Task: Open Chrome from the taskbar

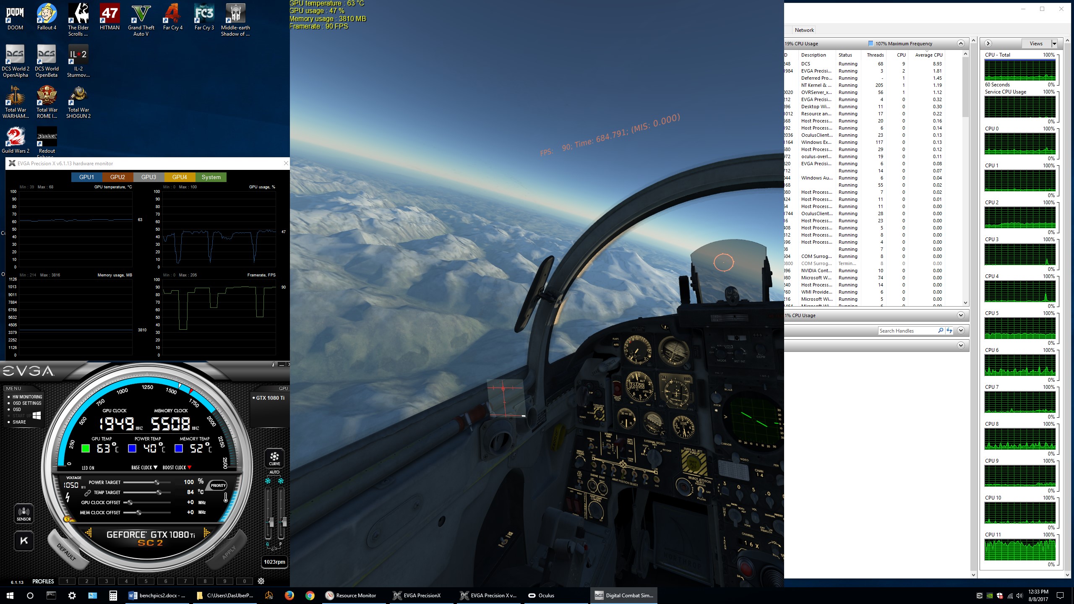Action: [310, 595]
